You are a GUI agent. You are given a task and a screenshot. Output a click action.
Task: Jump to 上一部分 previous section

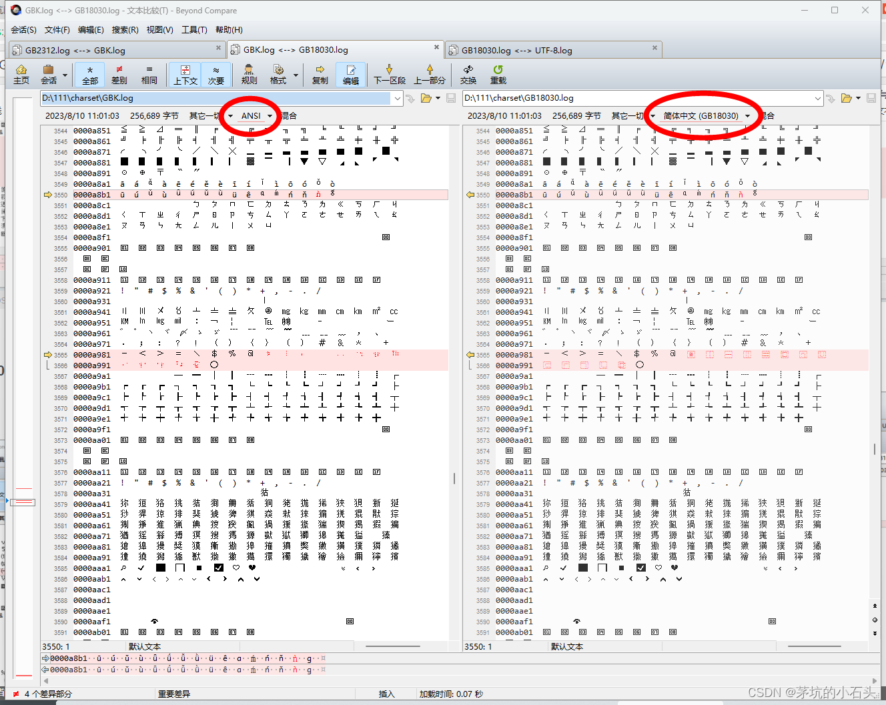coord(430,74)
